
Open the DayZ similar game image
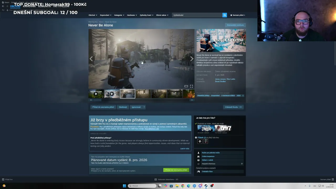(x=223, y=128)
